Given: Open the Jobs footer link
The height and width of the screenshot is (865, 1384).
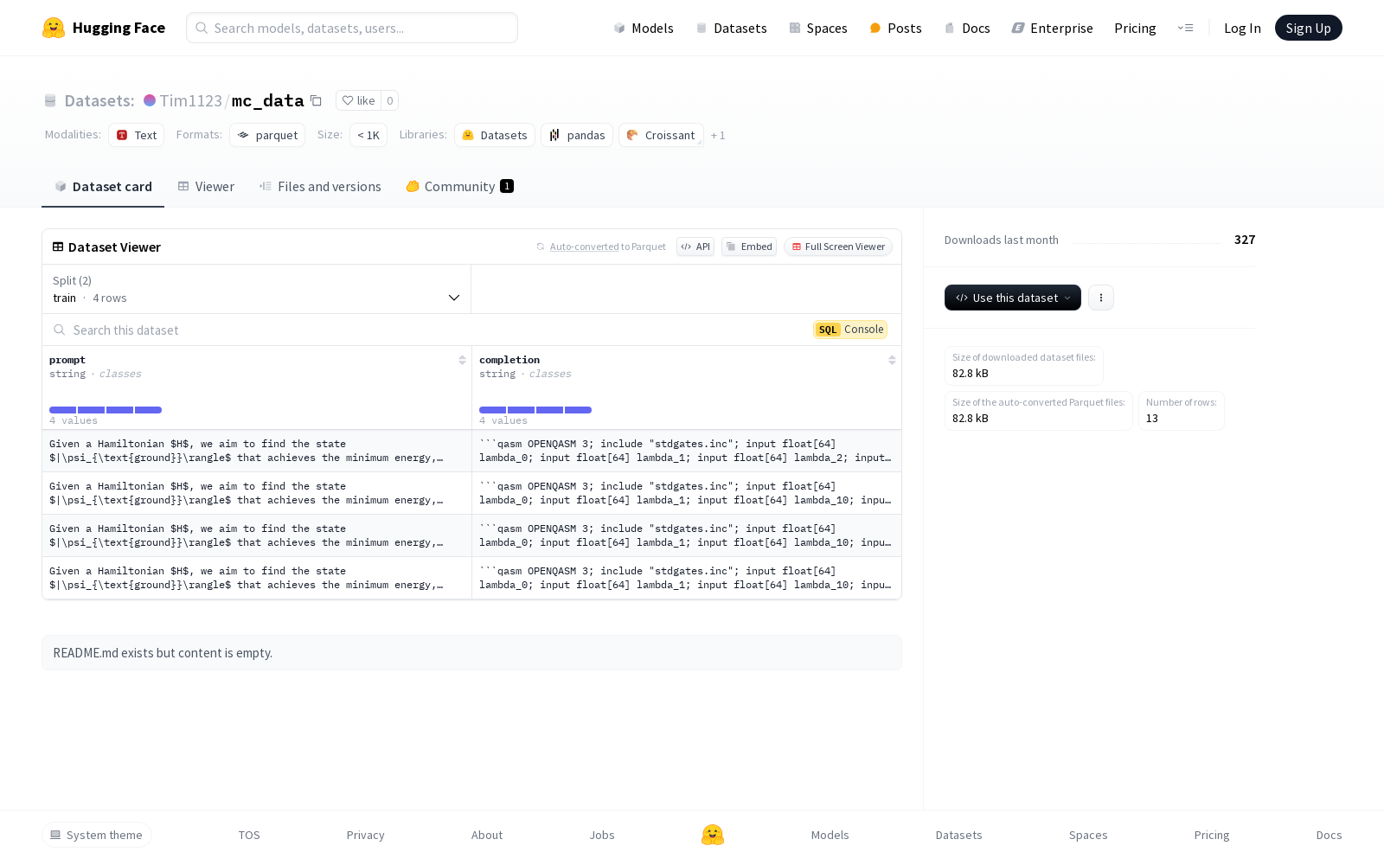Looking at the screenshot, I should tap(602, 835).
